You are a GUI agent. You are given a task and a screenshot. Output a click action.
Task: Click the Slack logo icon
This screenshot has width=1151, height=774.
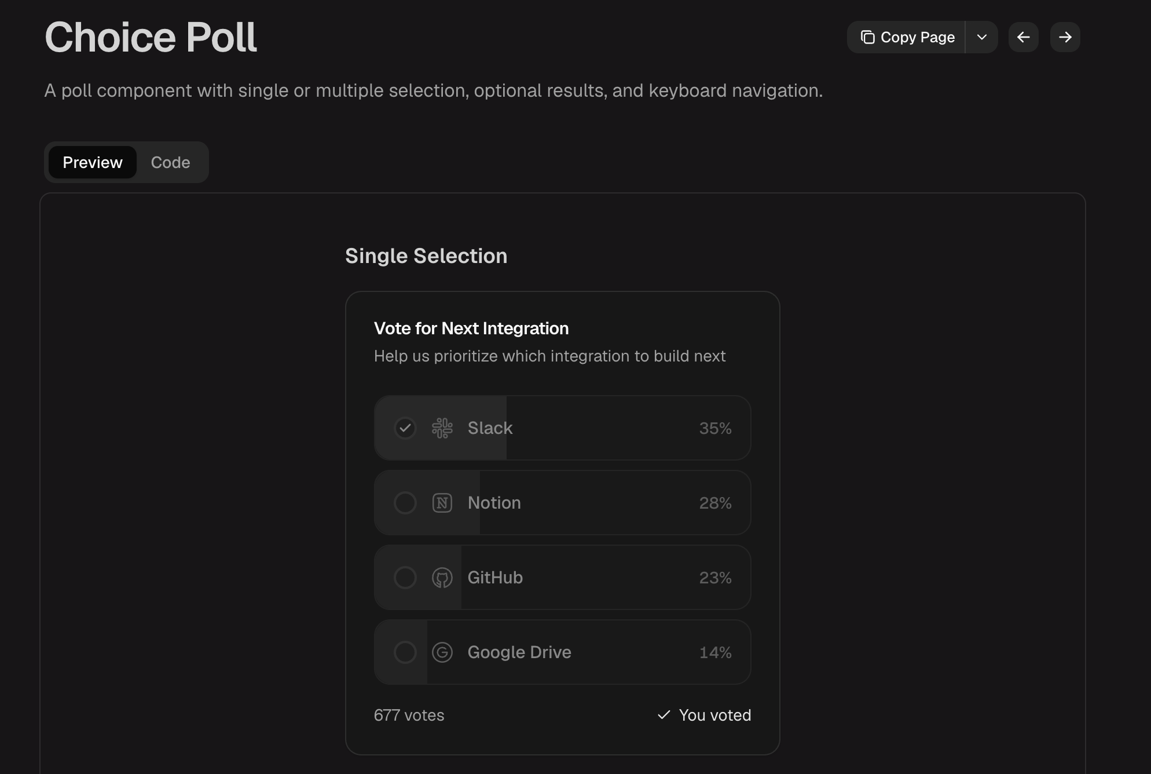coord(442,428)
